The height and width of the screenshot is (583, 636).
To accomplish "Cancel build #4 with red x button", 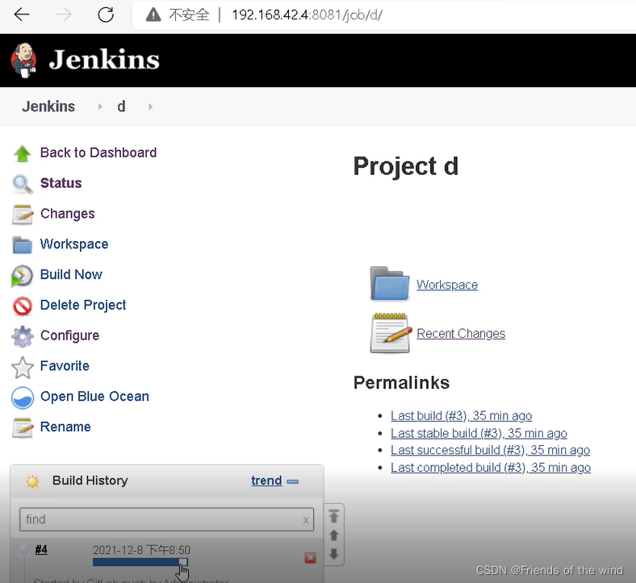I will [x=310, y=558].
